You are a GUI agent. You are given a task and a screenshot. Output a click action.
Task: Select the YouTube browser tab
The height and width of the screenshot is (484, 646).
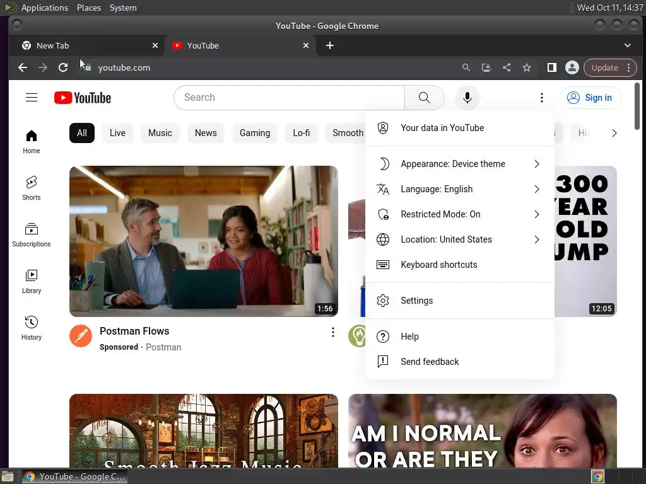point(240,45)
